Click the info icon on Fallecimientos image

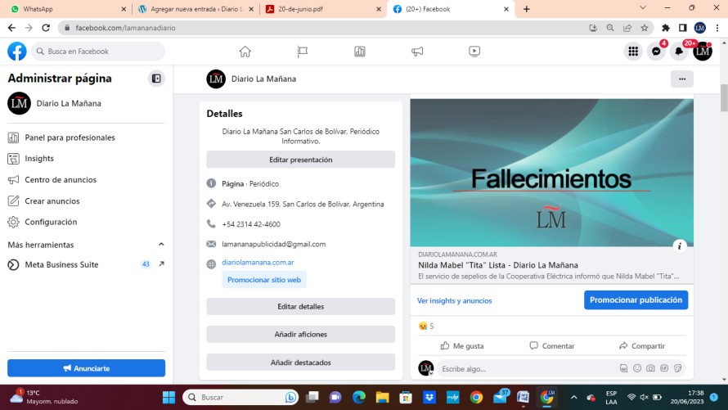[x=679, y=246]
